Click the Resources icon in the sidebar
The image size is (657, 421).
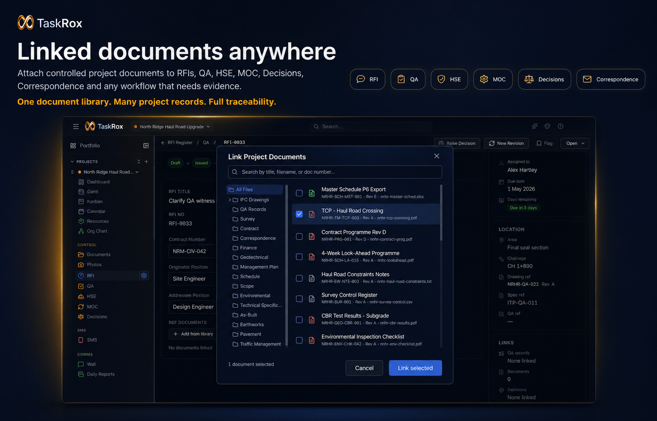(81, 221)
